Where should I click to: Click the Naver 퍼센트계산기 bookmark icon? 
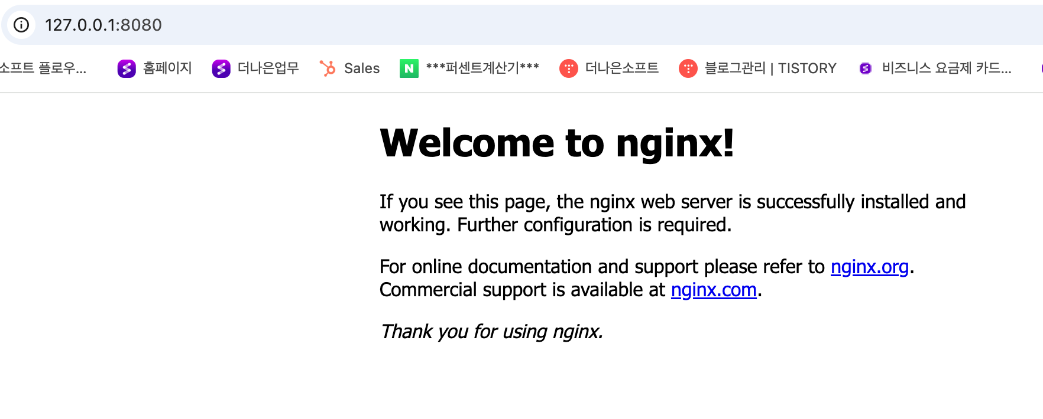(409, 68)
